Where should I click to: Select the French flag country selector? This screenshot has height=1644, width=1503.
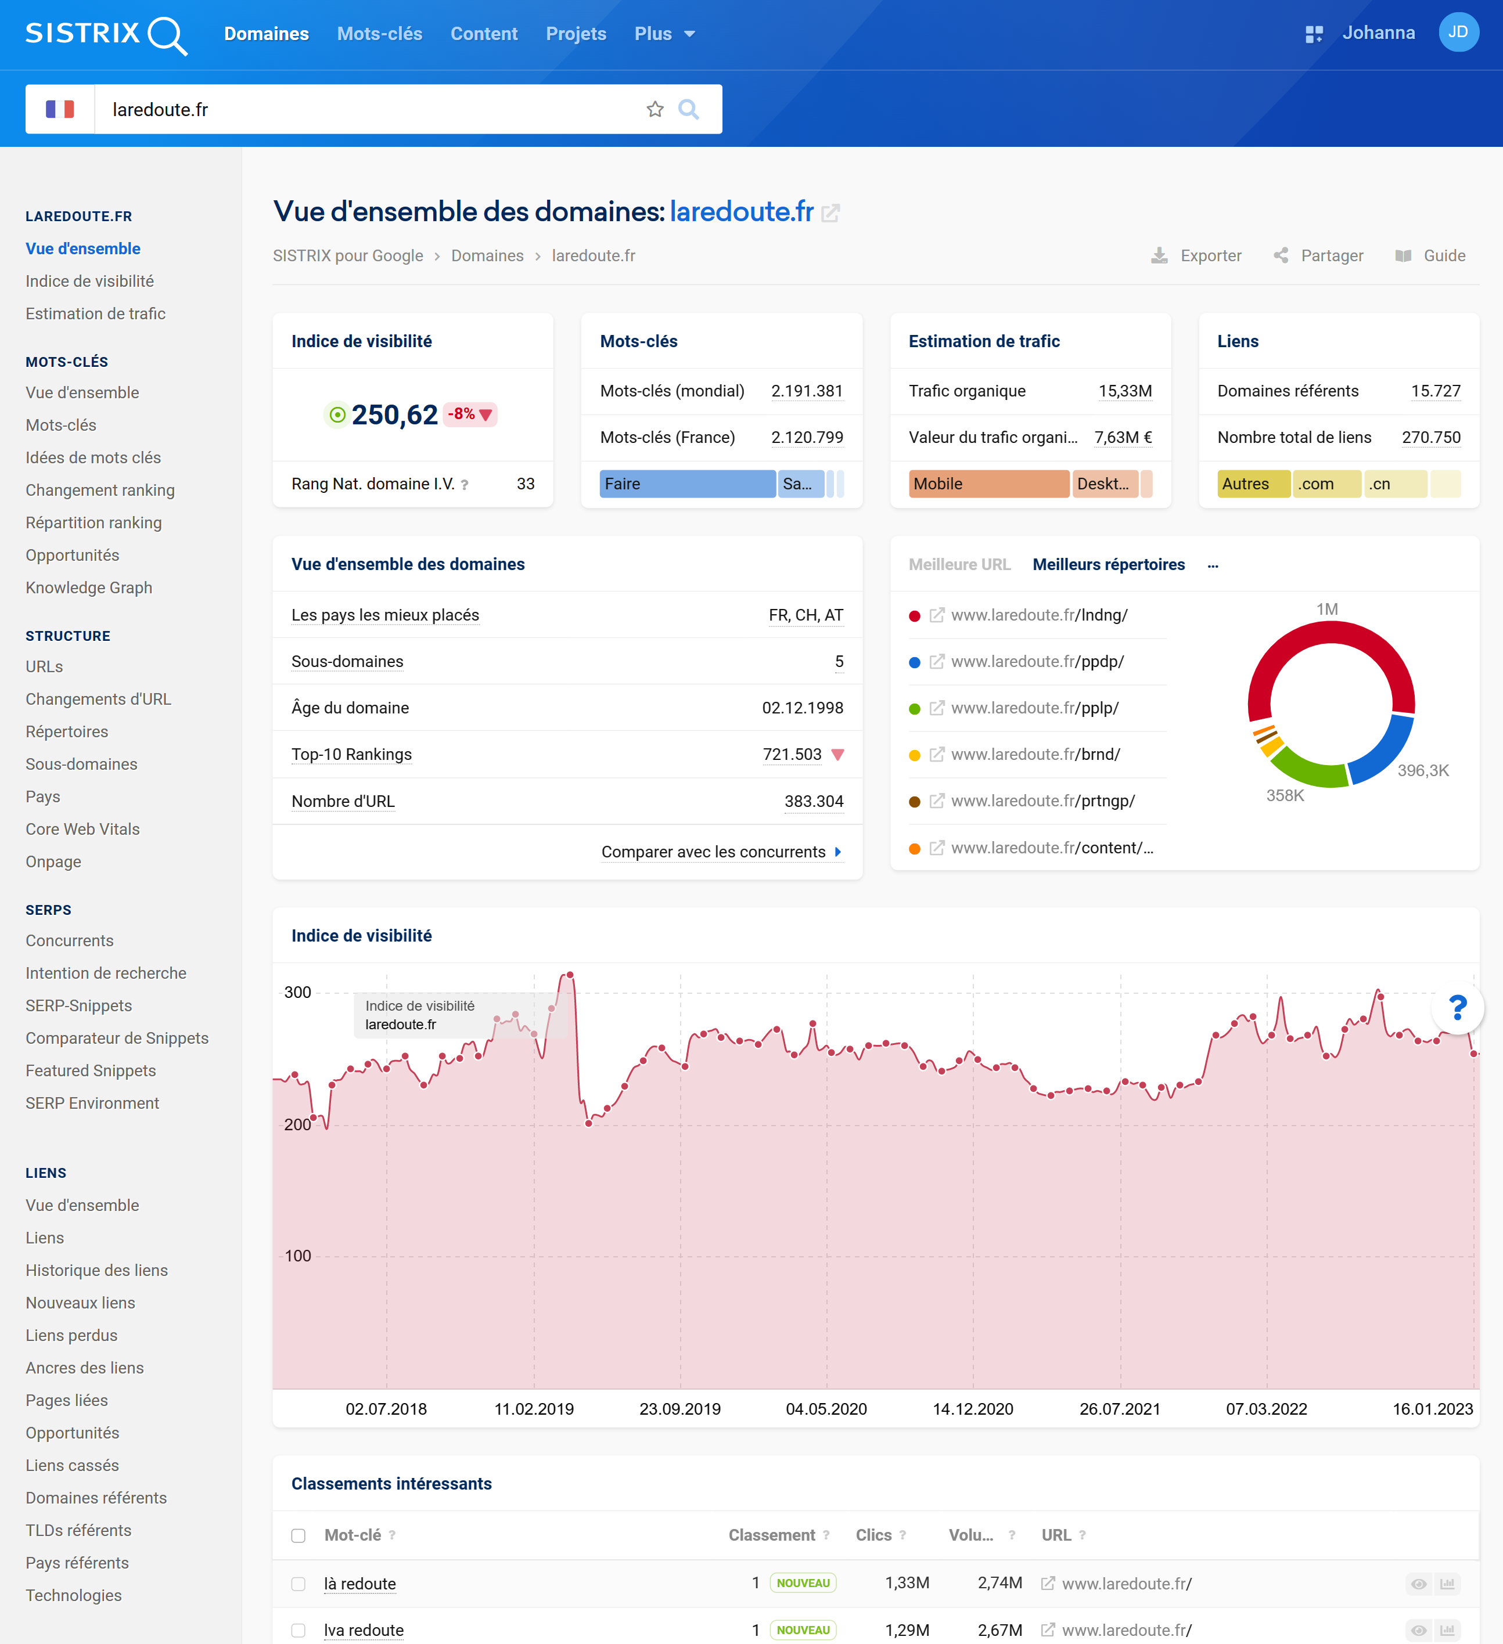click(x=60, y=109)
